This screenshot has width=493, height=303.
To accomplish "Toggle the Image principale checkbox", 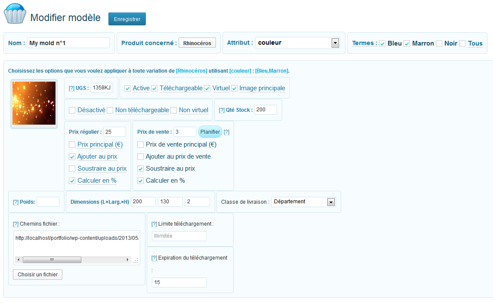I will coord(234,89).
